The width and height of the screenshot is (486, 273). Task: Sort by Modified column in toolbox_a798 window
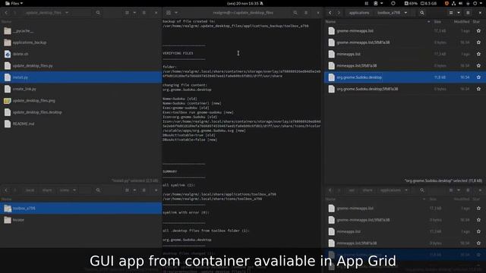click(x=462, y=22)
